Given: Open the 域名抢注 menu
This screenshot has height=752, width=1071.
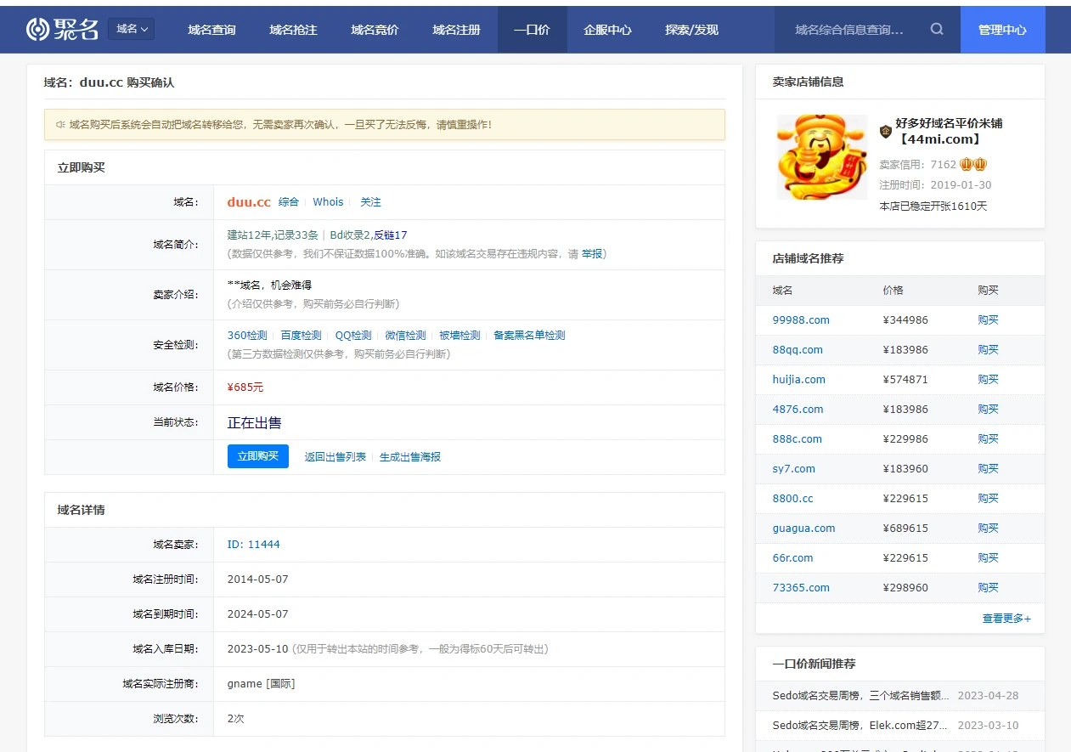Looking at the screenshot, I should pyautogui.click(x=293, y=30).
